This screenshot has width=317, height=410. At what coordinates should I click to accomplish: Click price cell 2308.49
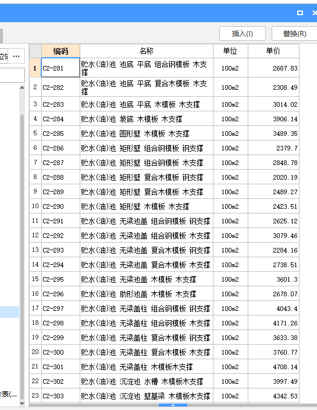[x=273, y=87]
